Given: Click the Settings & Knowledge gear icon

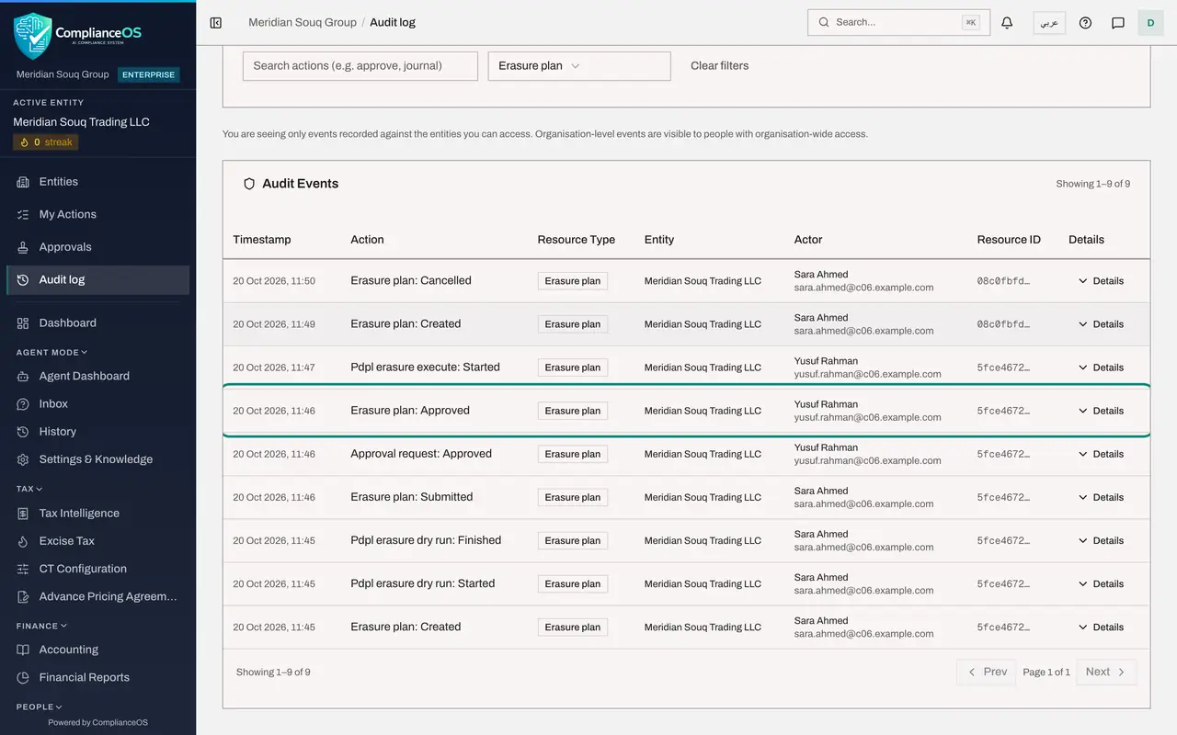Looking at the screenshot, I should (x=23, y=459).
